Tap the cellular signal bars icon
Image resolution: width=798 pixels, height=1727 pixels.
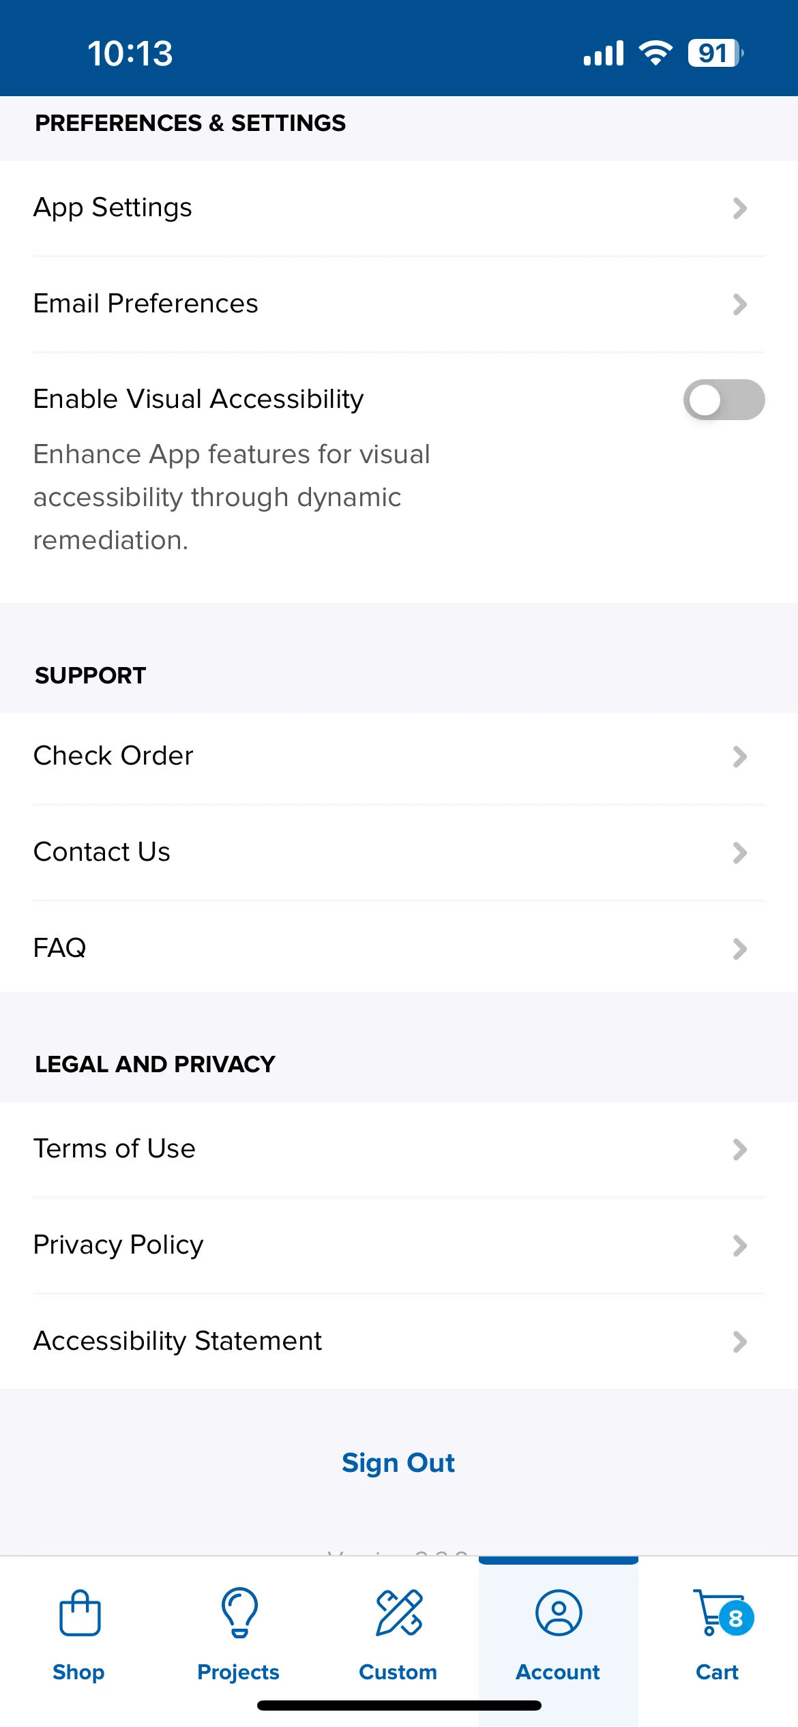coord(604,53)
